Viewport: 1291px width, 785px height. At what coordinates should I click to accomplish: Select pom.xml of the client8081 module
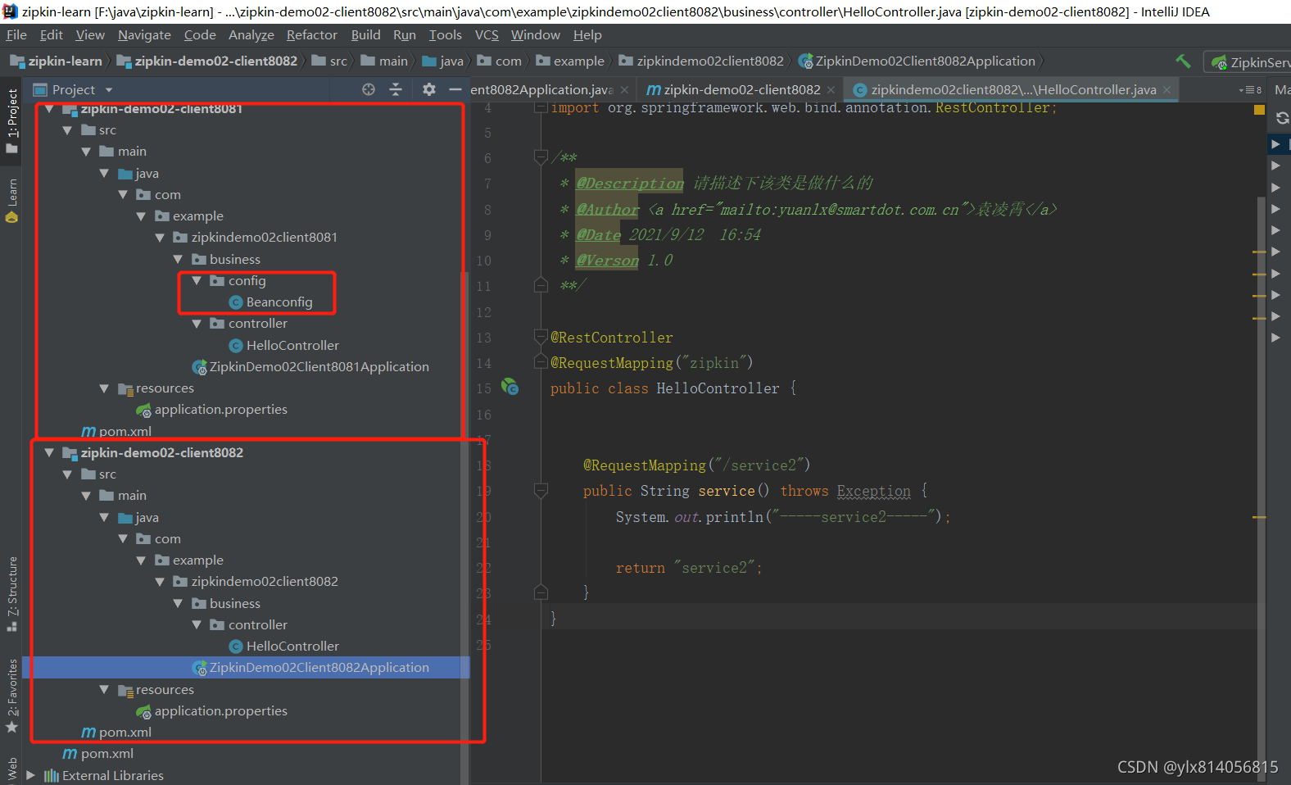[116, 432]
